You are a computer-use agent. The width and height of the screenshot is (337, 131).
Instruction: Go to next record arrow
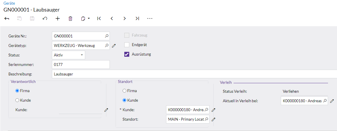click(125, 18)
